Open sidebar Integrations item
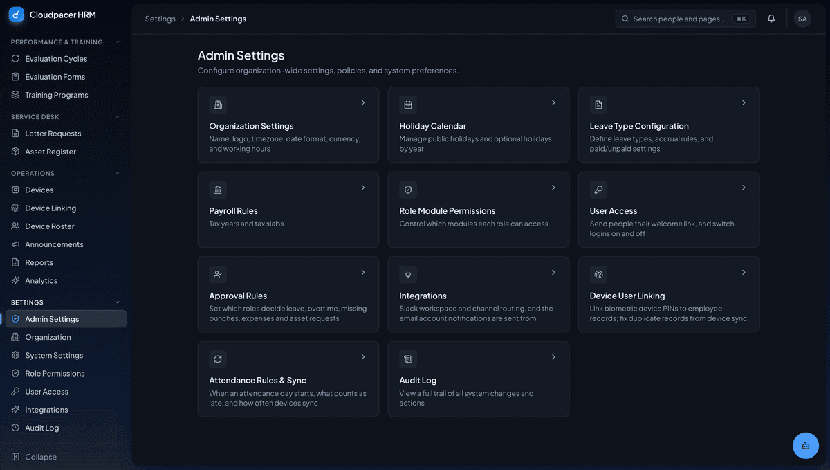Screen dimensions: 830x470 pyautogui.click(x=66, y=410)
